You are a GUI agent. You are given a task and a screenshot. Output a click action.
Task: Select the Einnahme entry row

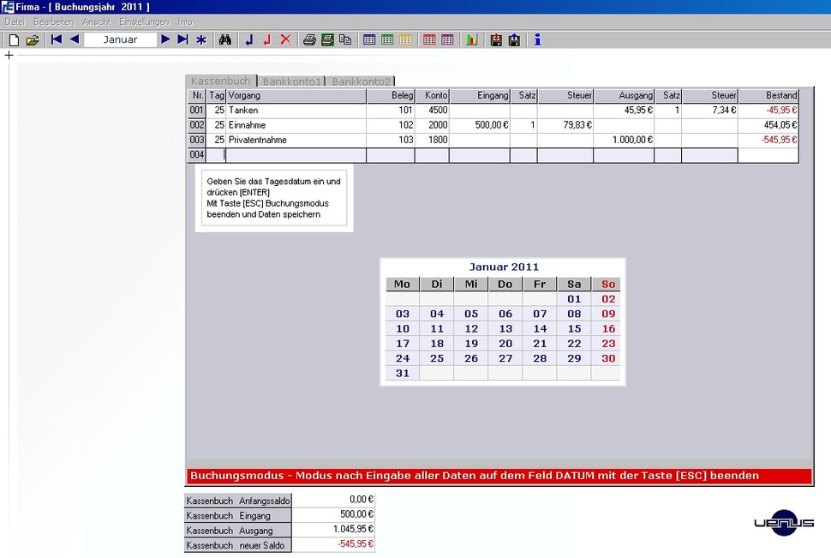(493, 125)
